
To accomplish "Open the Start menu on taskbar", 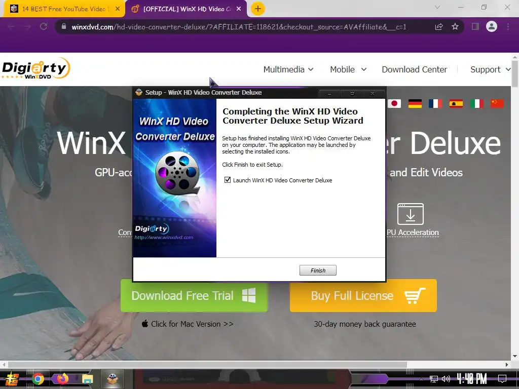I will click(12, 379).
